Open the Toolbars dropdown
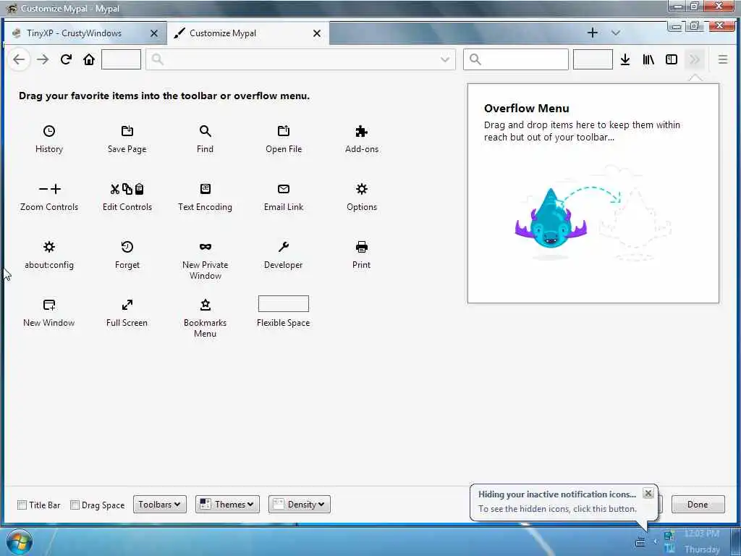This screenshot has height=556, width=741. 160,505
